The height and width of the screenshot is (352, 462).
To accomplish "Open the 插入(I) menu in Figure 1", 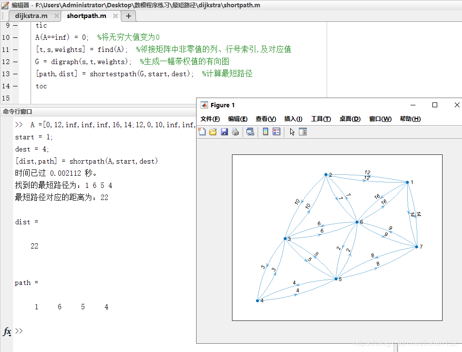I will tap(293, 119).
